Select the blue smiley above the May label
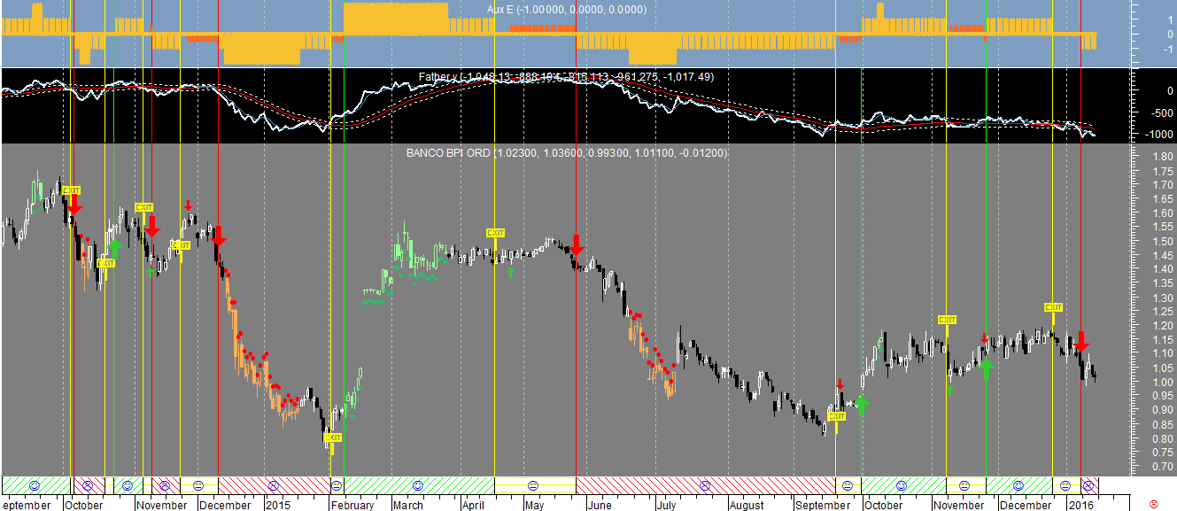The image size is (1177, 511). click(x=532, y=485)
